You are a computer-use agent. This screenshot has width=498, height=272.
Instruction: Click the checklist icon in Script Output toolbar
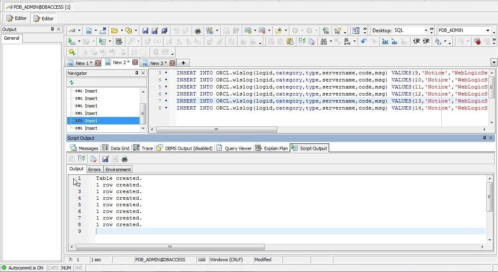[82, 159]
